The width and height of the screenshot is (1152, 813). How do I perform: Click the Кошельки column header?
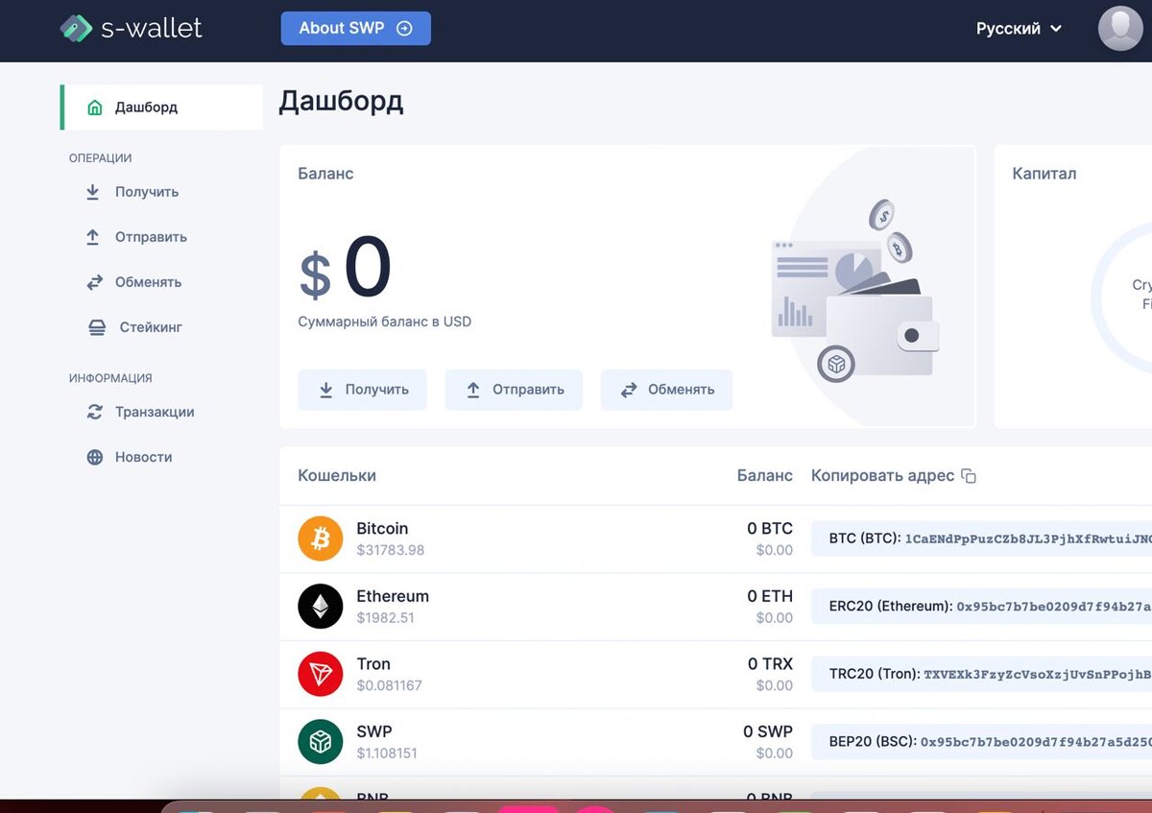(337, 476)
